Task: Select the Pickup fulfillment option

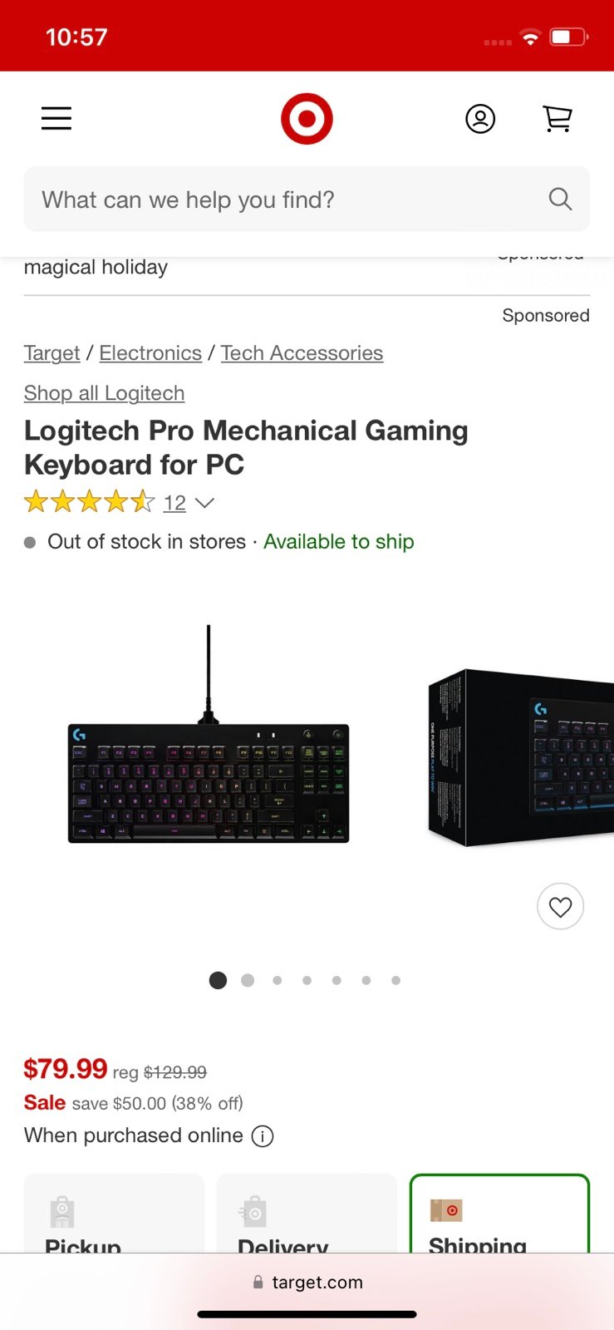Action: [114, 1214]
